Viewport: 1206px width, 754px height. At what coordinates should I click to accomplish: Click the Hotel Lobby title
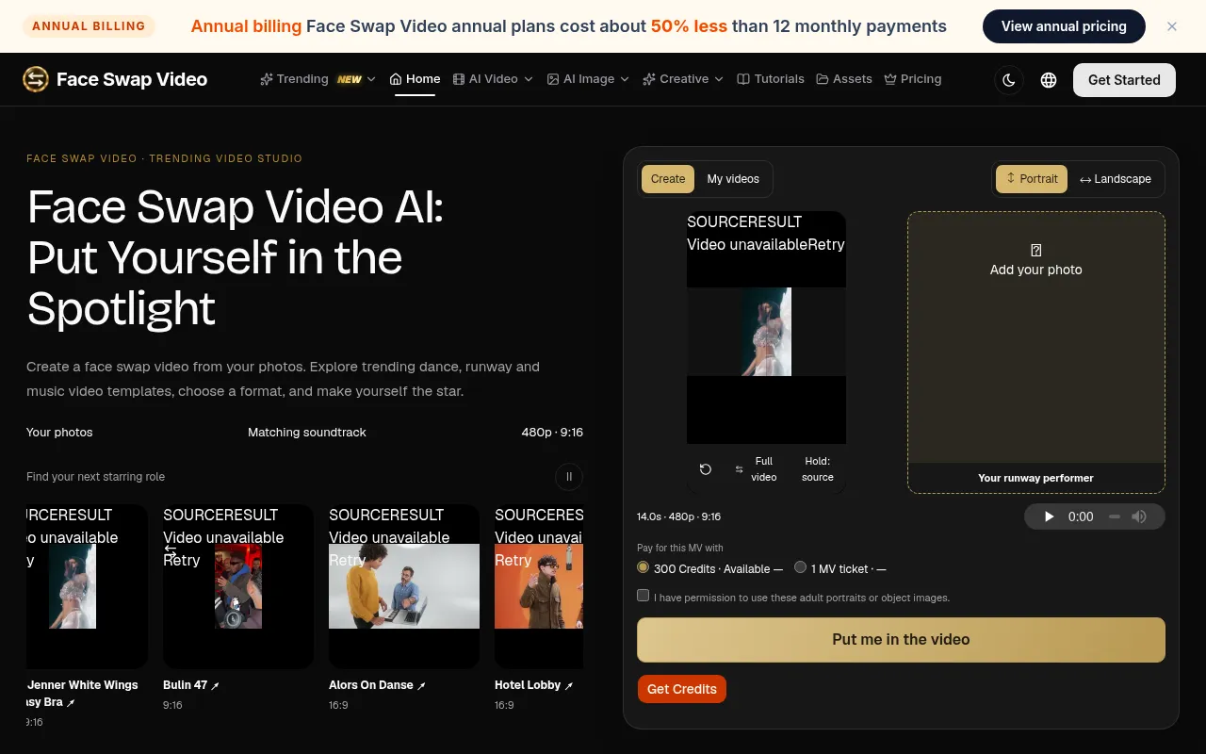(528, 685)
